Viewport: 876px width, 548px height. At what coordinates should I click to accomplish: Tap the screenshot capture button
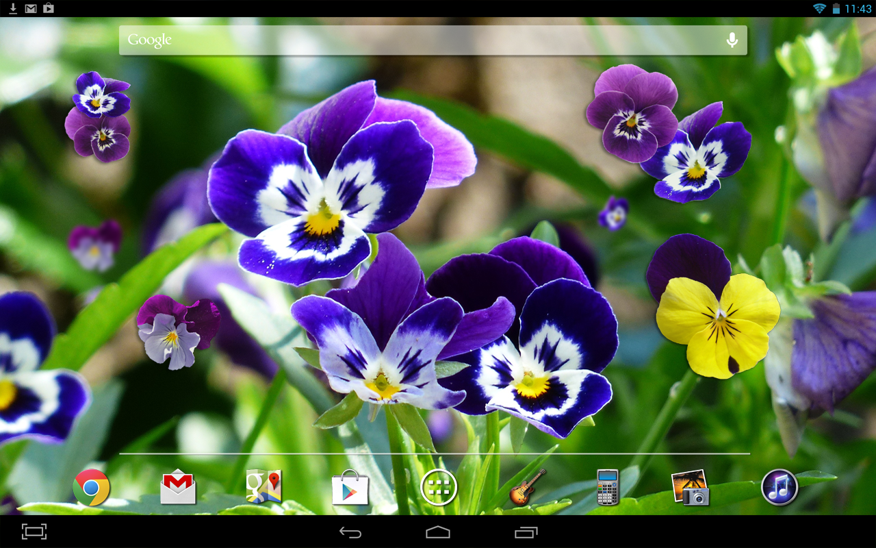point(34,532)
